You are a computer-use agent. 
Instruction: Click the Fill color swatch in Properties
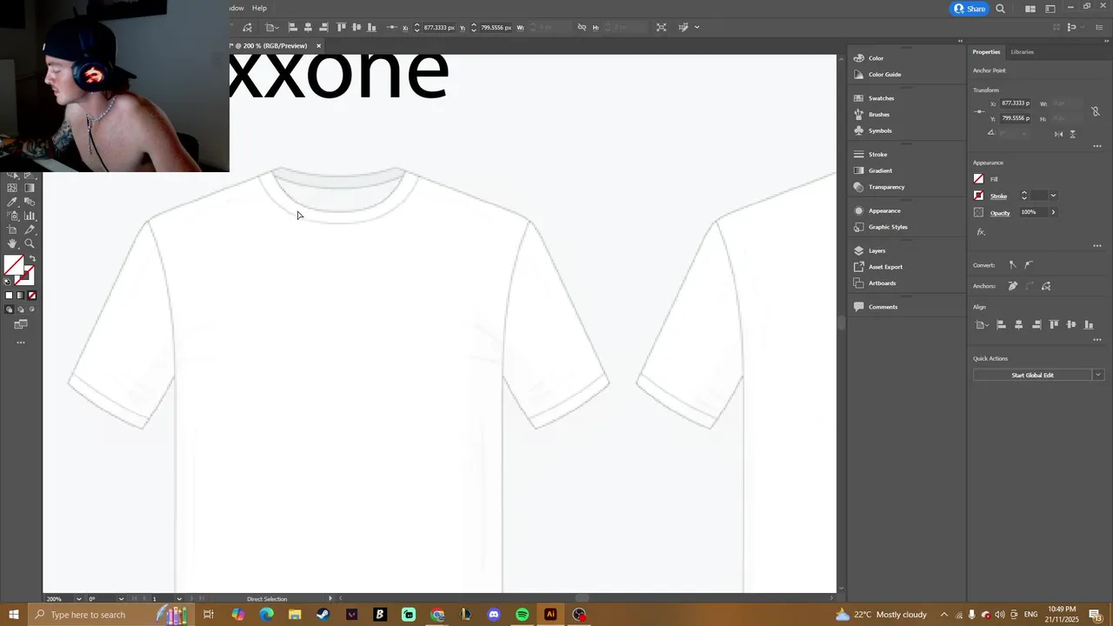coord(978,179)
